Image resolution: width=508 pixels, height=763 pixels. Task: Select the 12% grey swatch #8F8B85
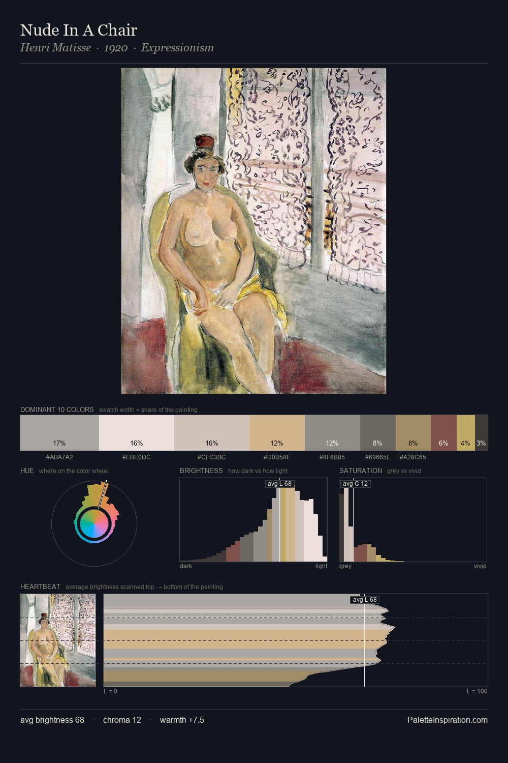pos(332,433)
